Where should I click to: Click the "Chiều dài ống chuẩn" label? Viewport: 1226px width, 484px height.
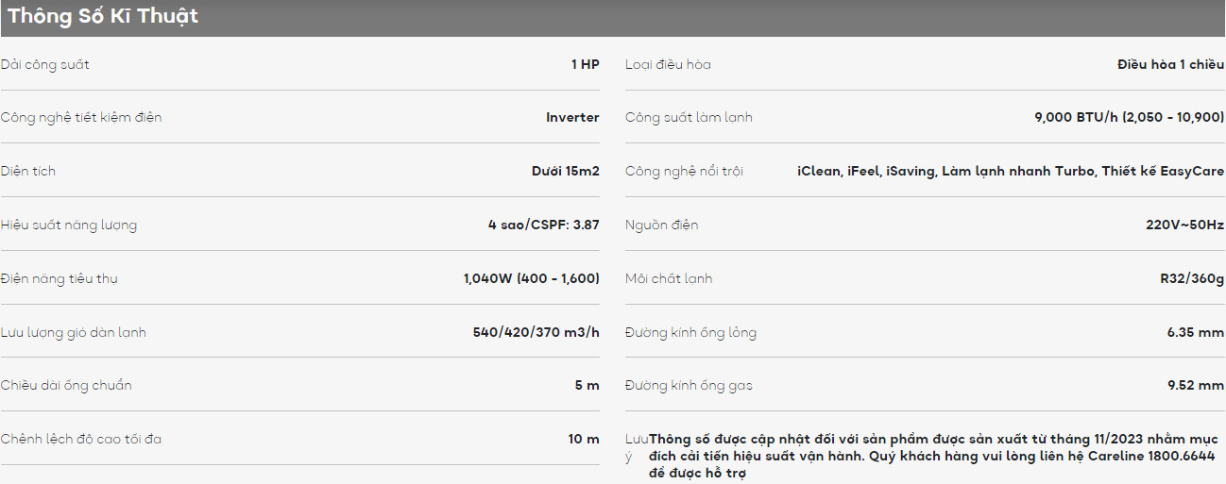pos(66,386)
